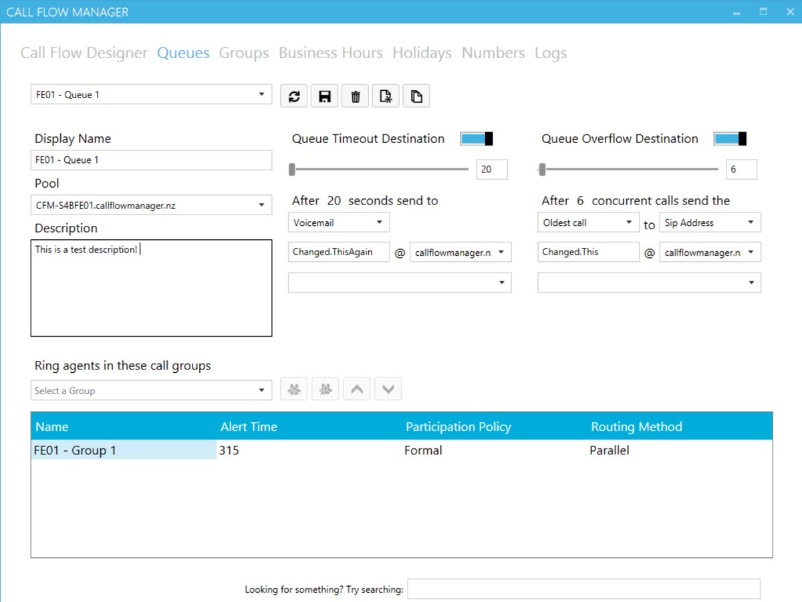Delete the queue using the trash icon

[356, 96]
